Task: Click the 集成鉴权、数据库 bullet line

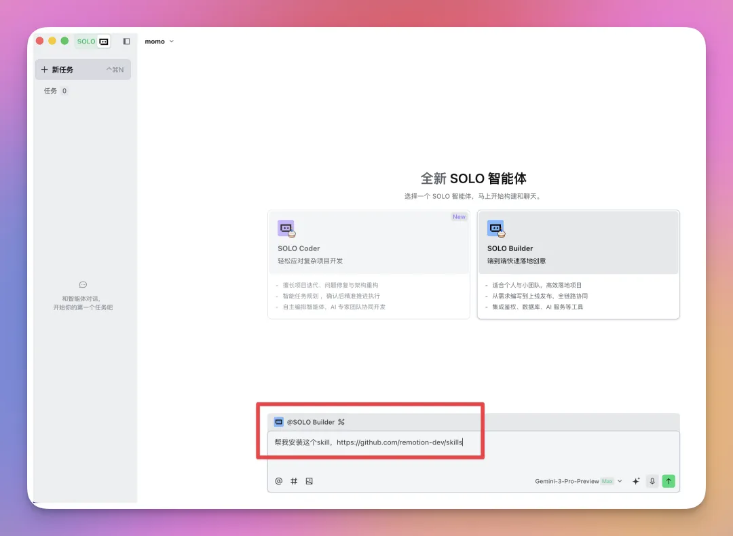Action: click(538, 307)
